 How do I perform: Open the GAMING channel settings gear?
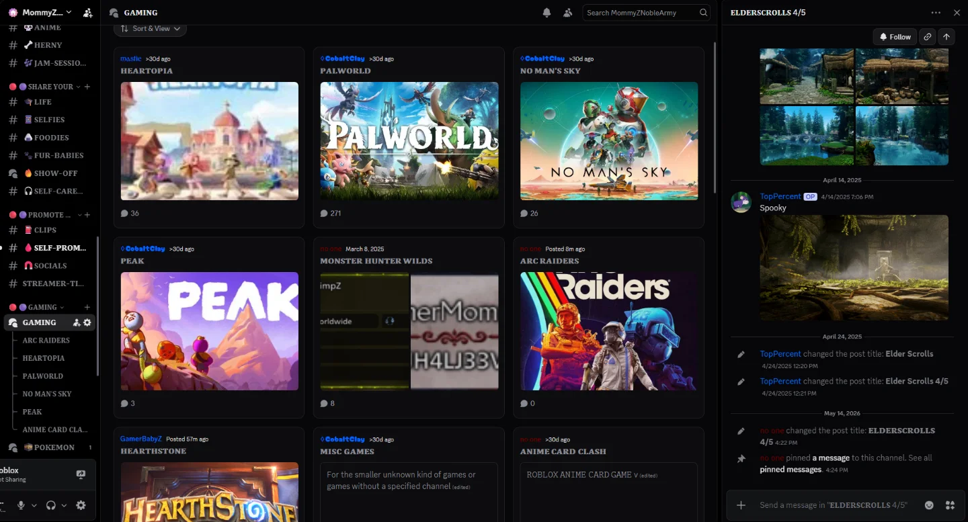(x=87, y=322)
